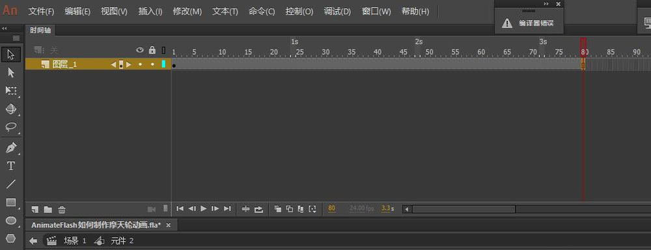The height and width of the screenshot is (250, 651).
Task: Open the 命令(C) menu
Action: pyautogui.click(x=262, y=11)
